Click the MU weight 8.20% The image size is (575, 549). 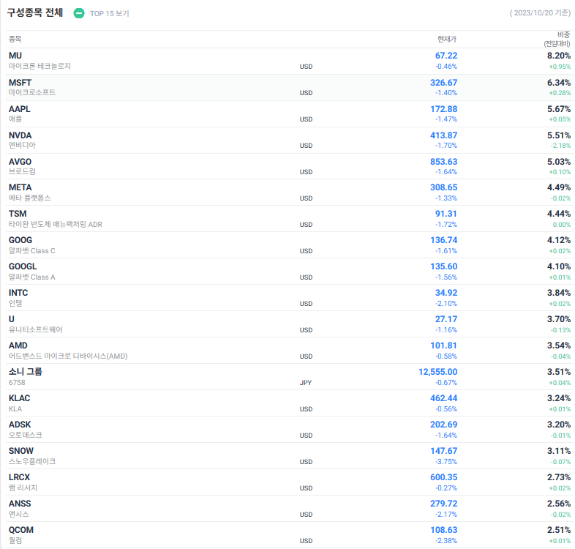tap(559, 56)
